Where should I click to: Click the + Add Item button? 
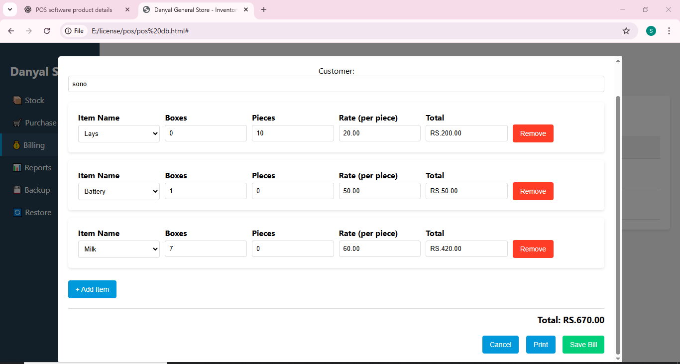pos(92,289)
